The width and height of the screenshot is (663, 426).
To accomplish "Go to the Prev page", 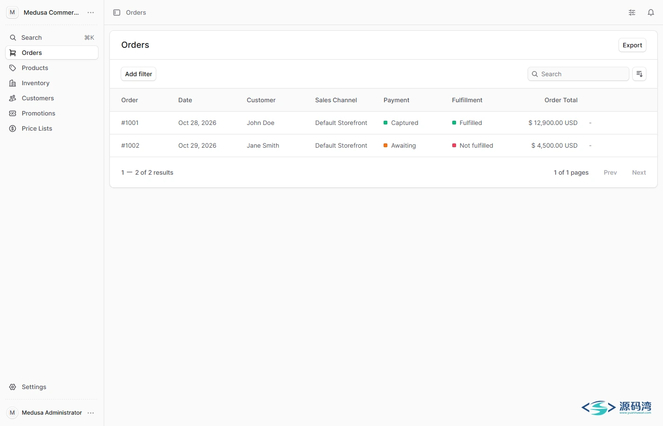I will (610, 173).
